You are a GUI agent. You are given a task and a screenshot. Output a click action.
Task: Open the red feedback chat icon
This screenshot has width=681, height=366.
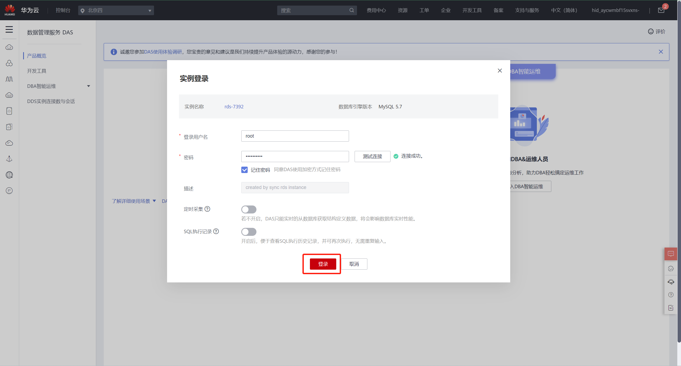click(x=671, y=254)
